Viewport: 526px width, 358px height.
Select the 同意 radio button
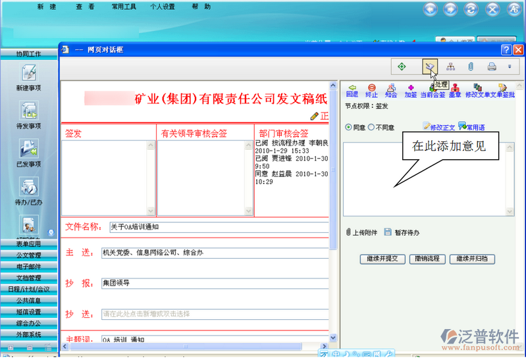click(x=348, y=127)
